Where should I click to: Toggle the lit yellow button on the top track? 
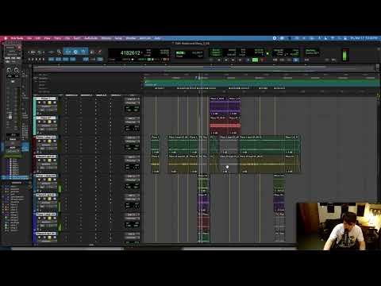pyautogui.click(x=49, y=102)
